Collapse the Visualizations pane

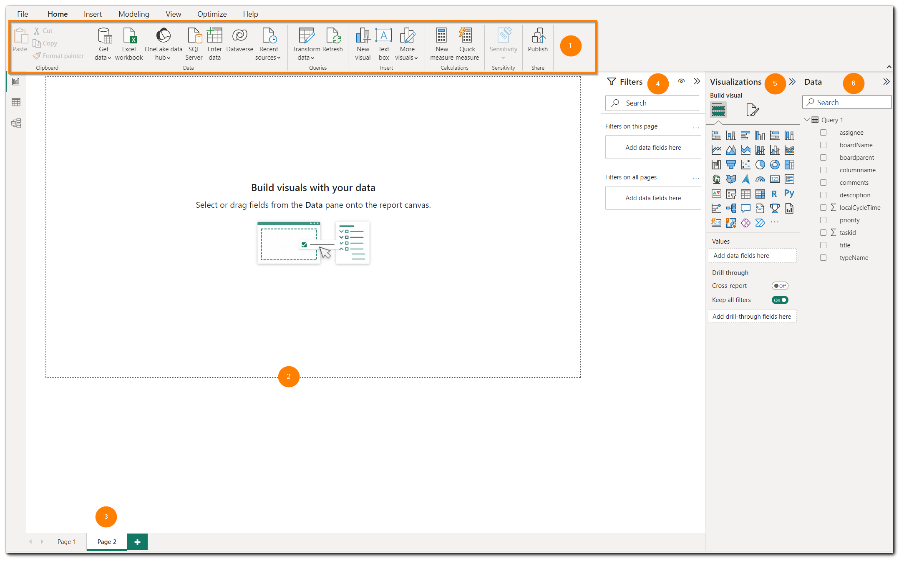[x=792, y=81]
